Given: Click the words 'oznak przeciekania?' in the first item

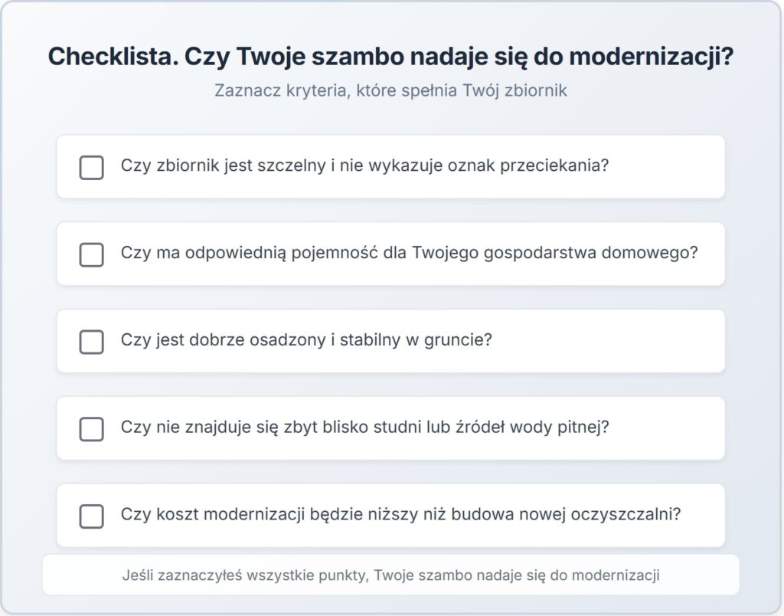Looking at the screenshot, I should tap(528, 165).
